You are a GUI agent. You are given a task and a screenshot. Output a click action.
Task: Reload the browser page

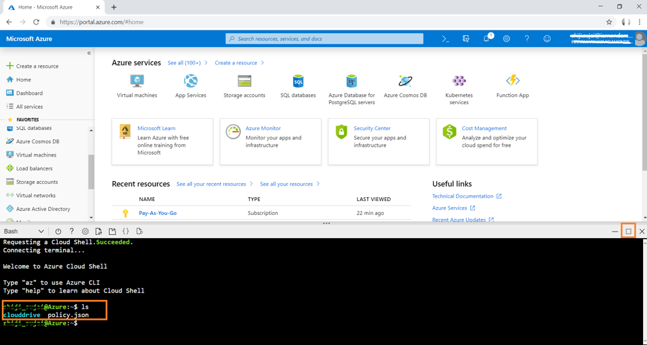37,22
